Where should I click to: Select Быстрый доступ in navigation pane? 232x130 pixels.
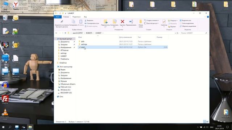[66, 39]
